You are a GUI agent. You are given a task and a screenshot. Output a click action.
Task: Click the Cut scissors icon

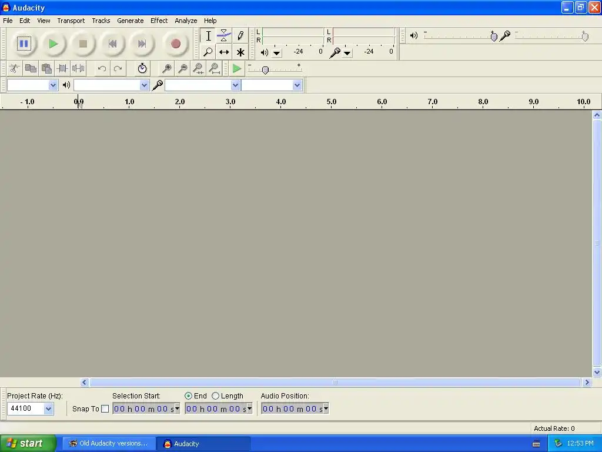point(15,69)
